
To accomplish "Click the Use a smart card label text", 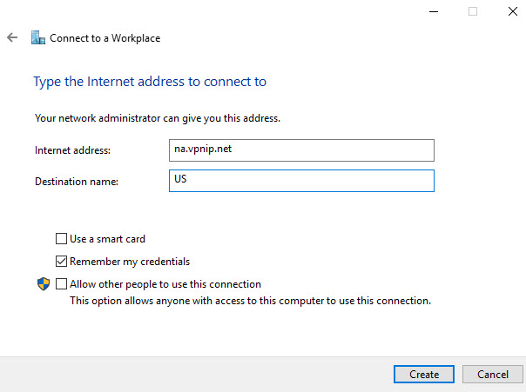I will pyautogui.click(x=107, y=239).
